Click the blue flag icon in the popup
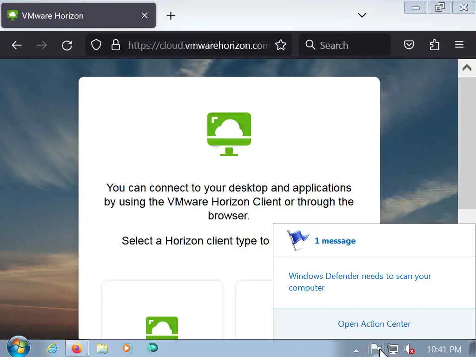Viewport: 476px width, 357px height. coord(297,240)
